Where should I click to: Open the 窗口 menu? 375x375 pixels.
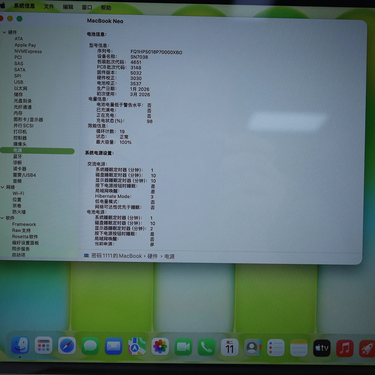point(87,7)
